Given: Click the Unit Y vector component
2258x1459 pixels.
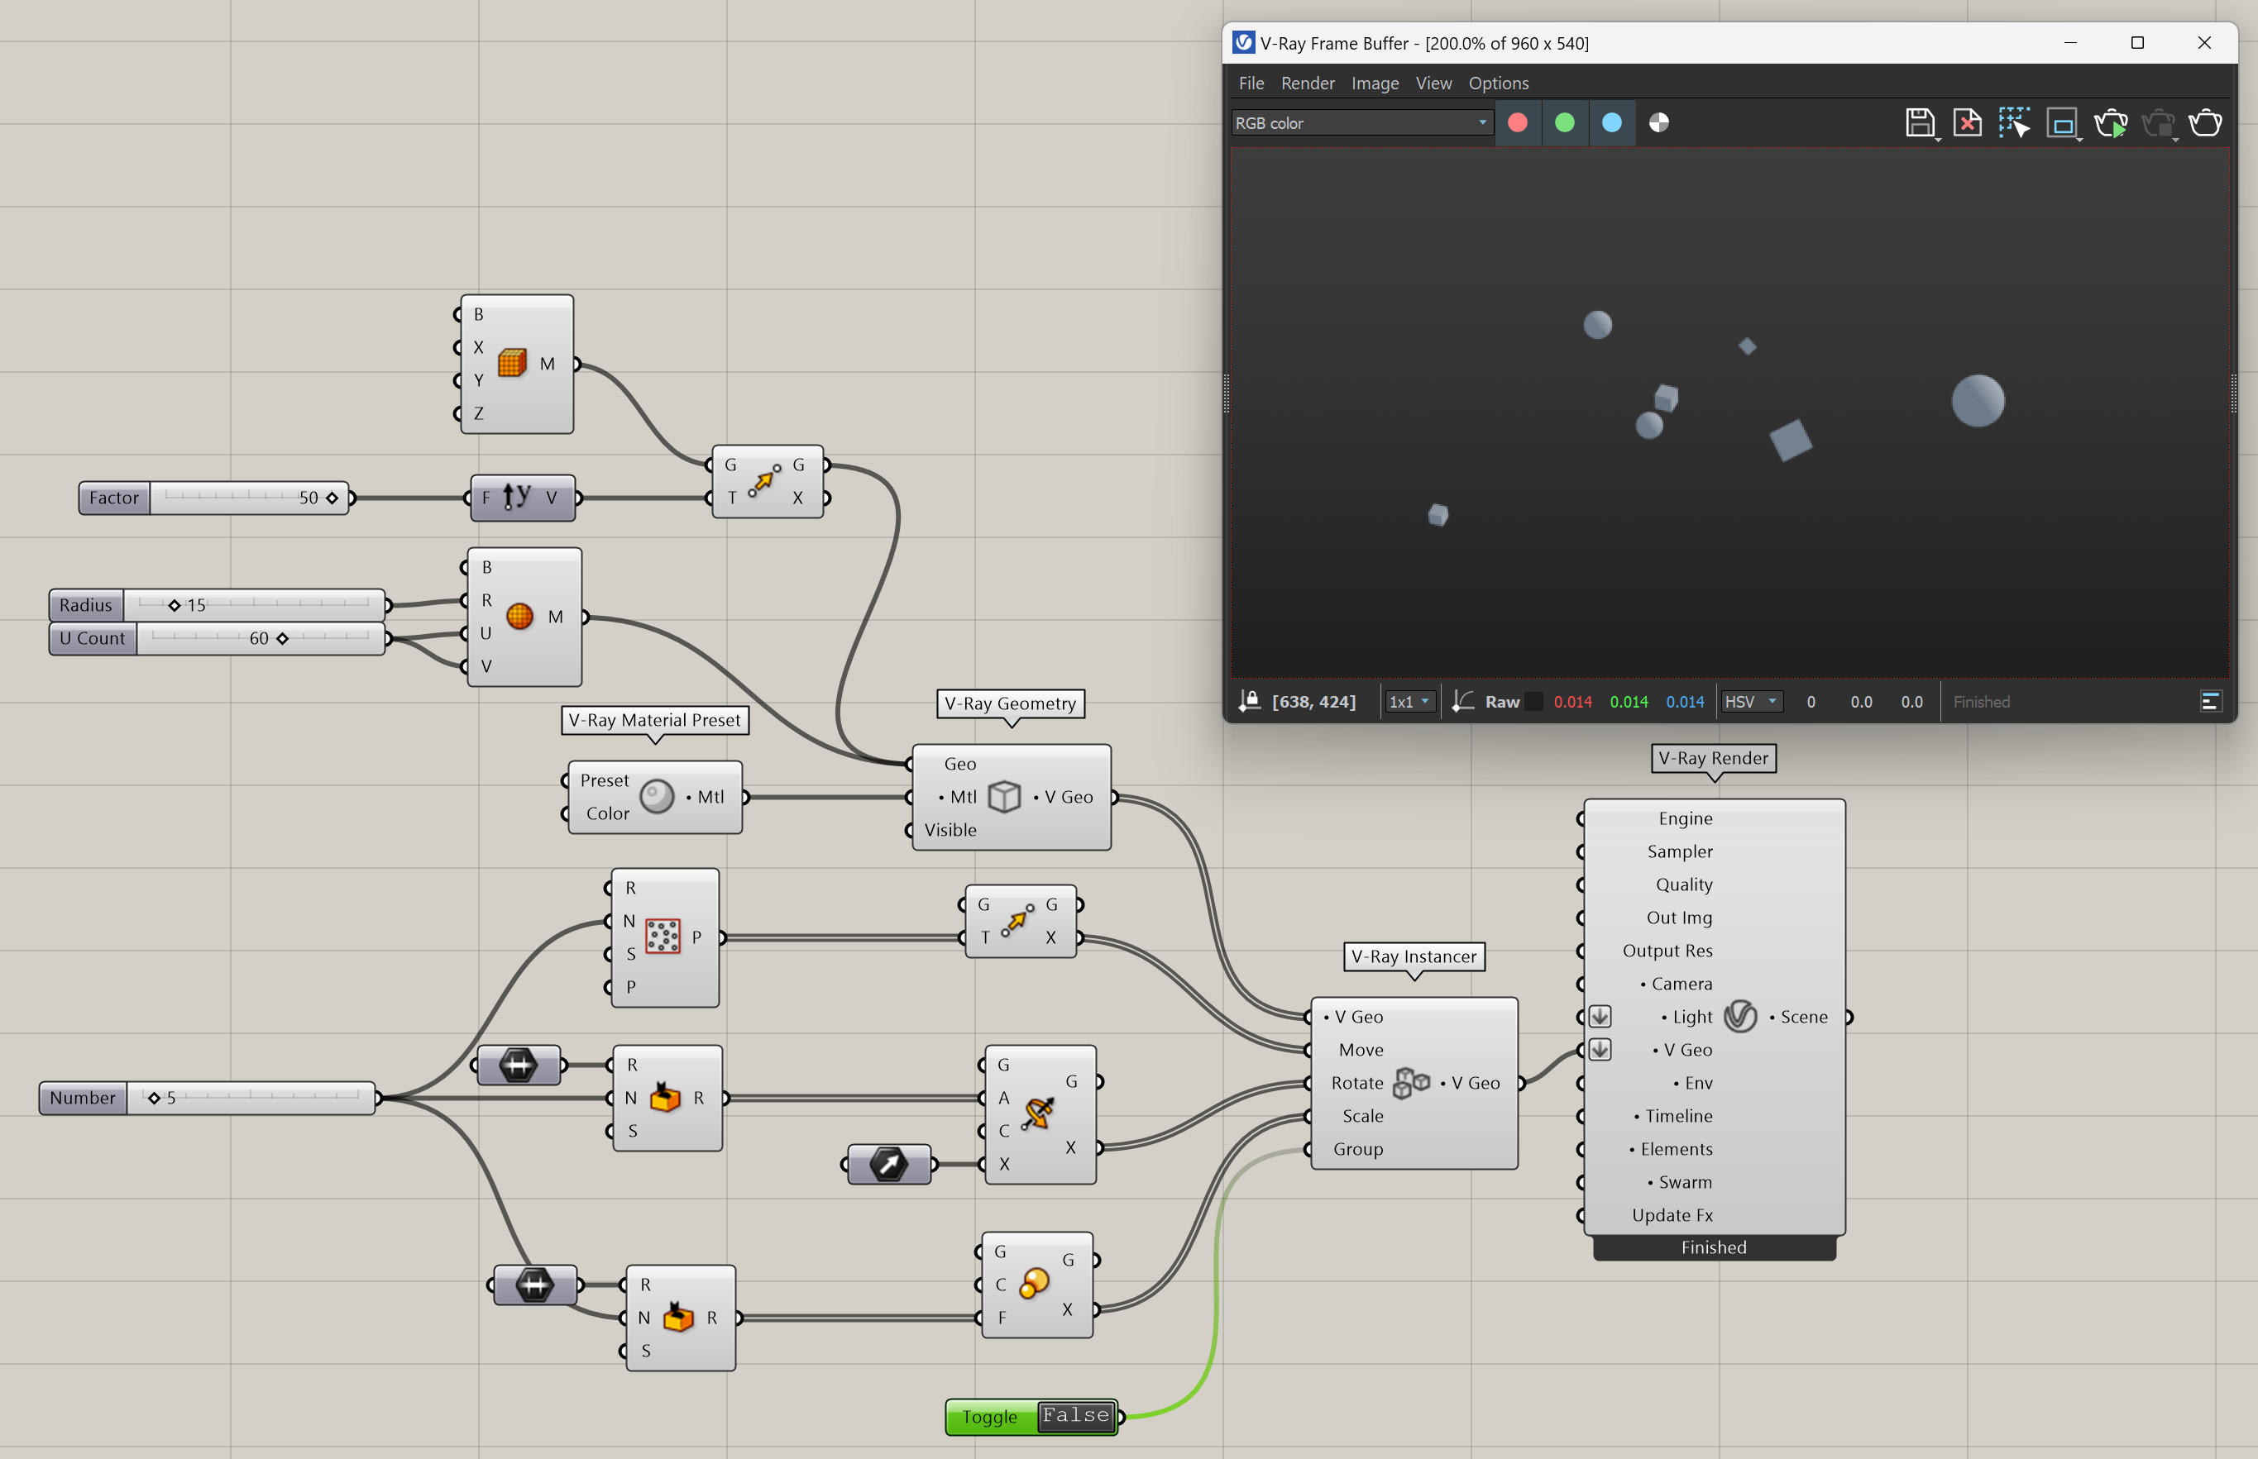Looking at the screenshot, I should 522,498.
